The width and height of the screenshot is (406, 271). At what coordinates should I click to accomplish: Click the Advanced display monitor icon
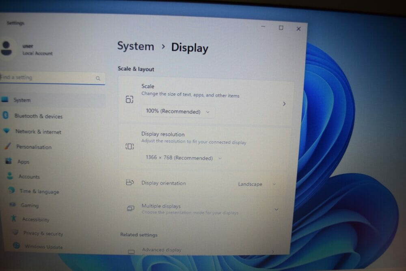click(131, 251)
